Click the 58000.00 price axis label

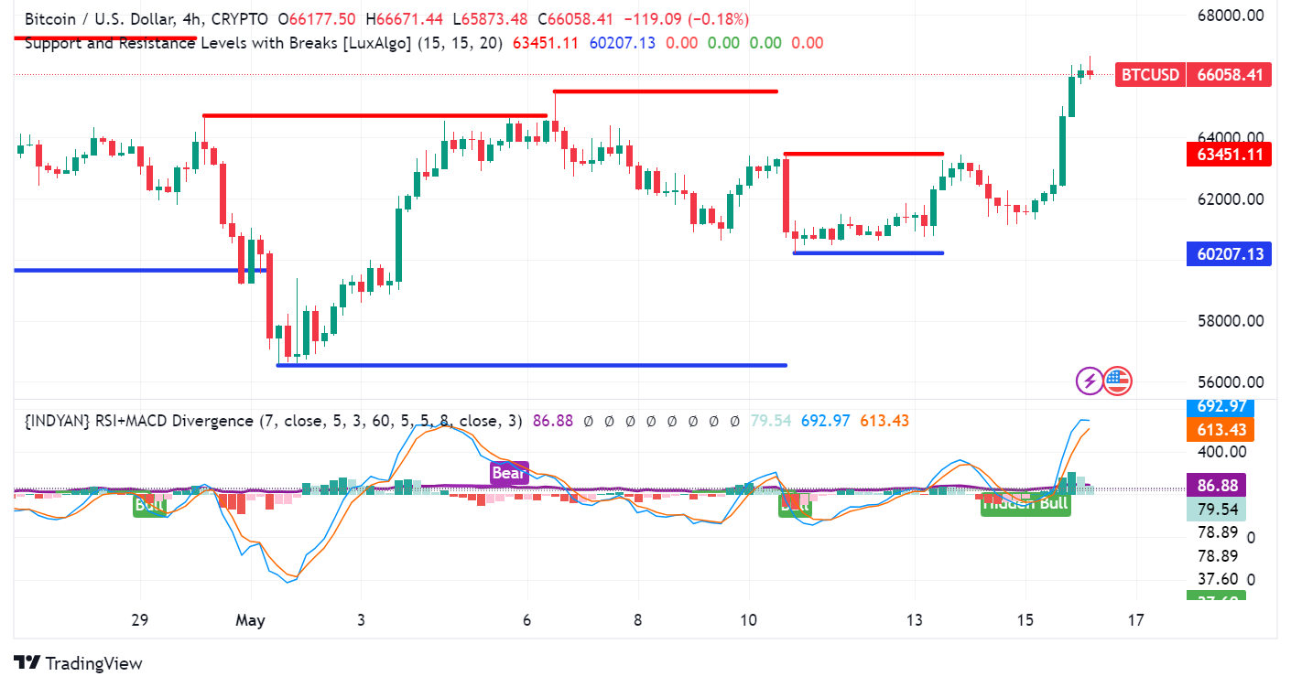pyautogui.click(x=1231, y=321)
